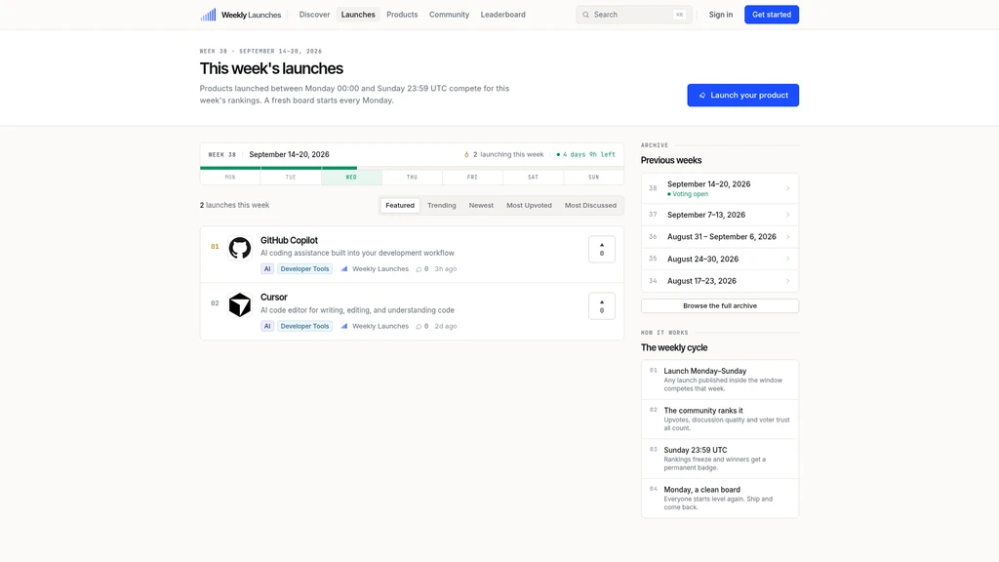Screen dimensions: 999x562
Task: Select the Newest sort tab
Action: click(x=481, y=205)
